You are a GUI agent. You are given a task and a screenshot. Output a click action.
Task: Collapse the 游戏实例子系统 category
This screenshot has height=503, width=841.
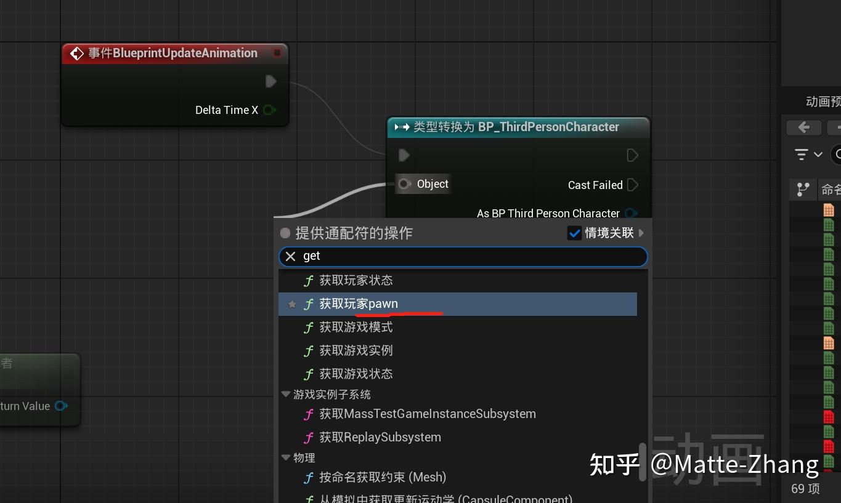(x=285, y=394)
